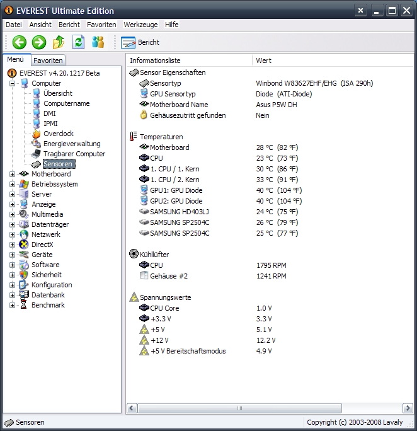Expand the Datenträger tree node

click(x=12, y=224)
